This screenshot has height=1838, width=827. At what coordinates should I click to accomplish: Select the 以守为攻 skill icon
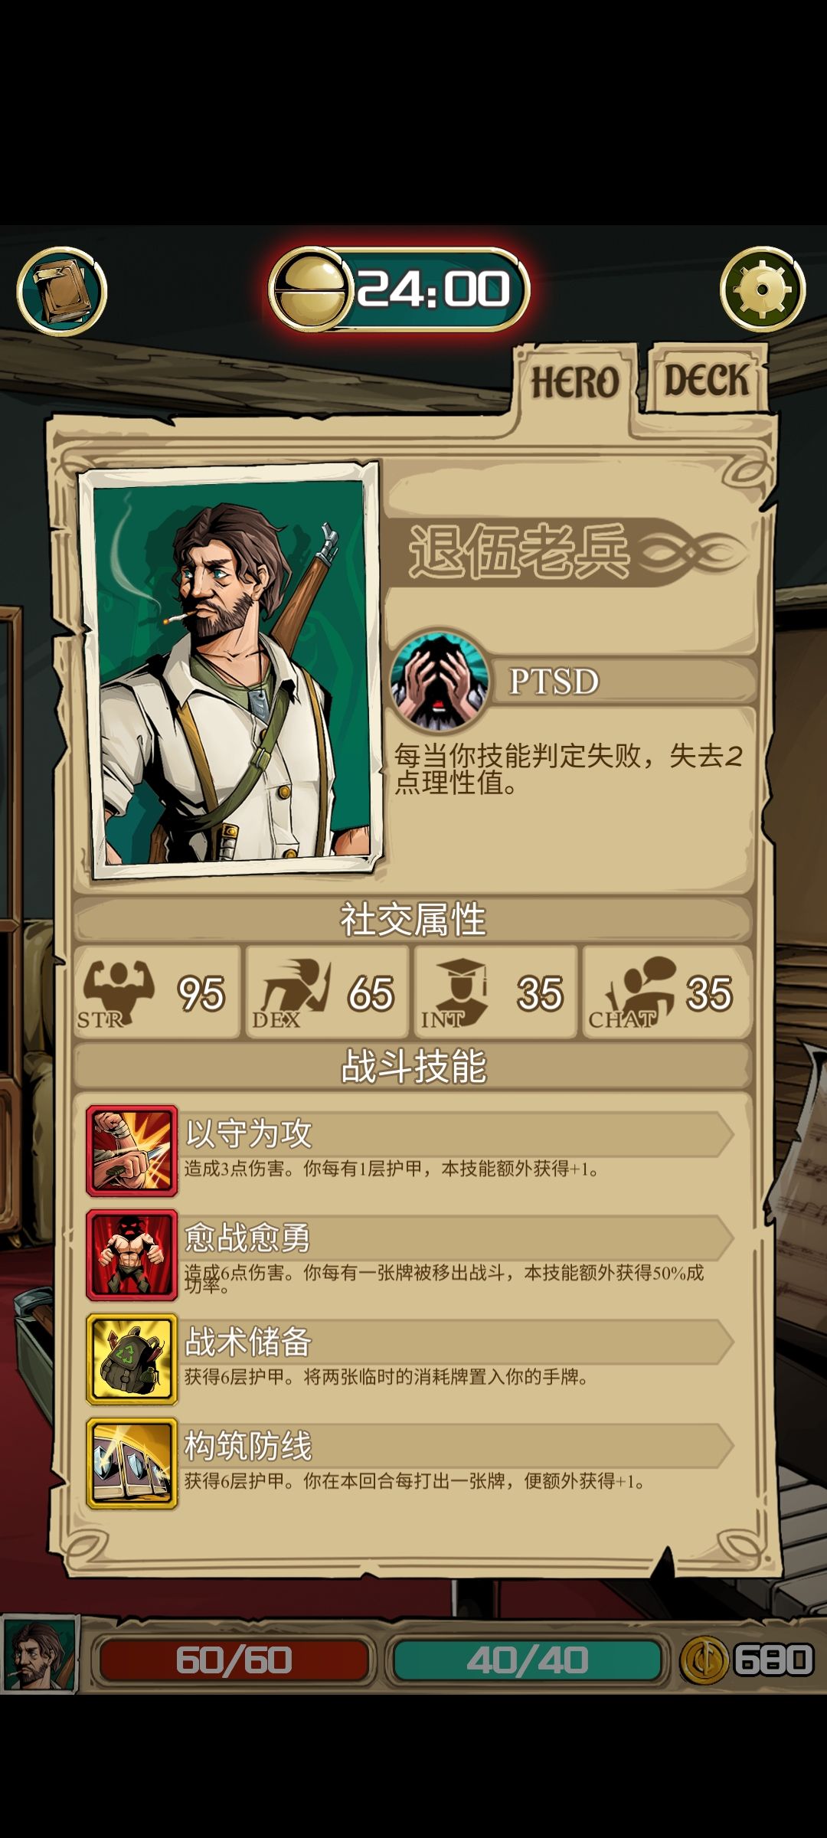[132, 1151]
